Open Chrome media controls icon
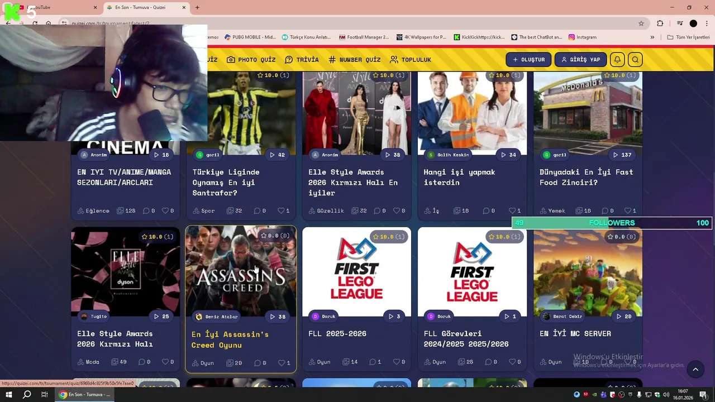The image size is (715, 402). coord(680,23)
